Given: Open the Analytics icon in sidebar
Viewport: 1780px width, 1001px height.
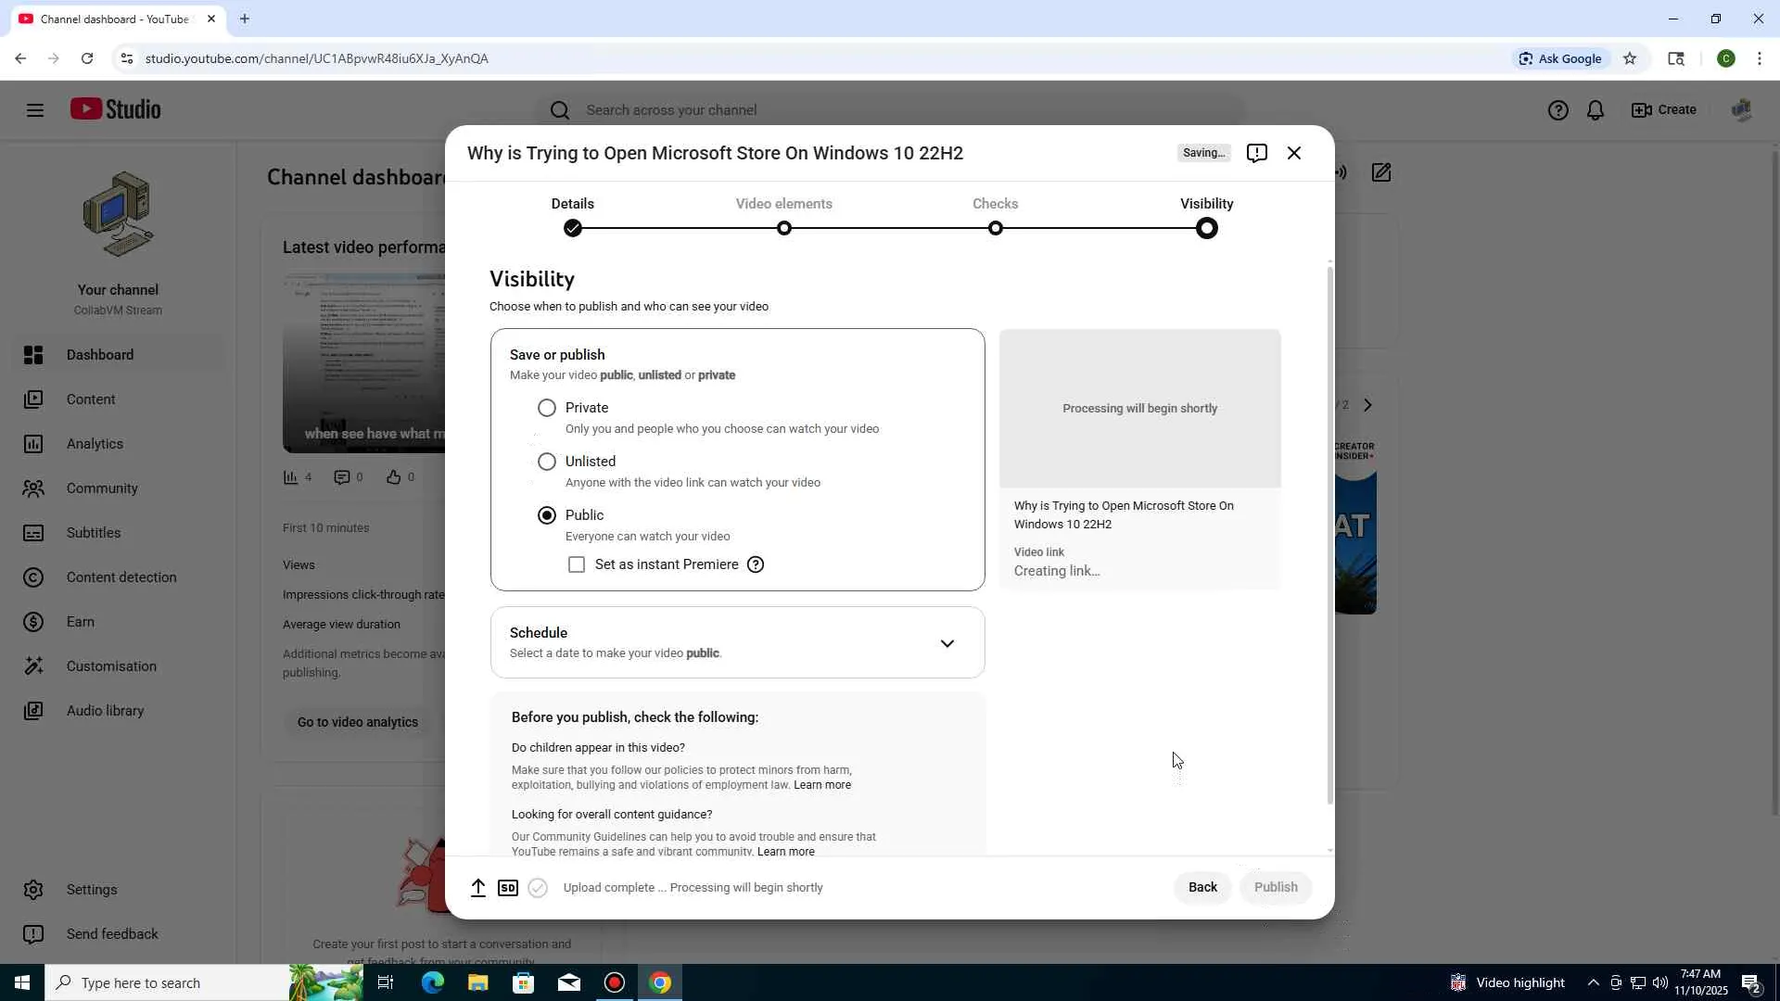Looking at the screenshot, I should click(x=33, y=444).
